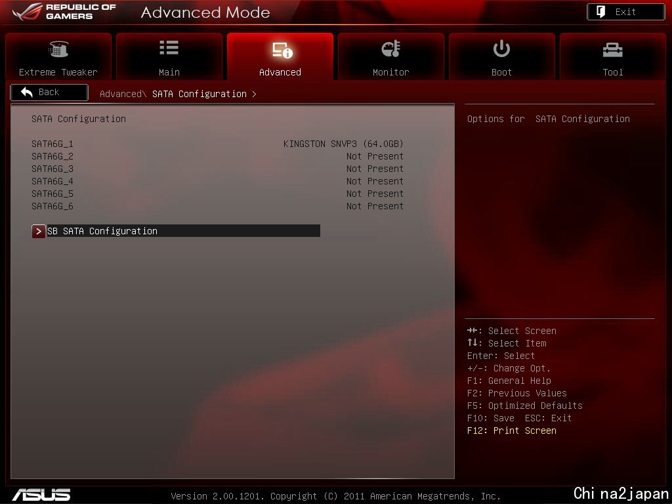The width and height of the screenshot is (672, 504).
Task: Click the Select Screen arrows hint
Action: pos(512,331)
